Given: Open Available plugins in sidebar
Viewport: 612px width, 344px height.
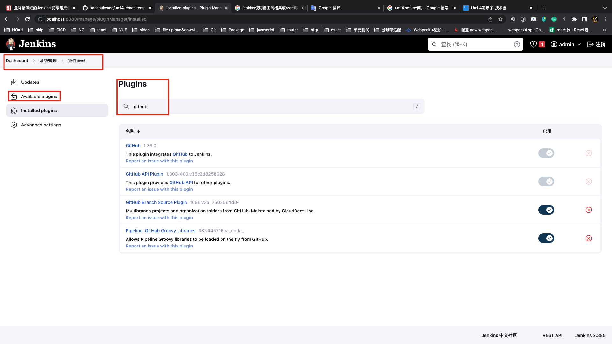Looking at the screenshot, I should coord(39,97).
